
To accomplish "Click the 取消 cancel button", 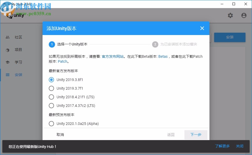I will [60, 135].
